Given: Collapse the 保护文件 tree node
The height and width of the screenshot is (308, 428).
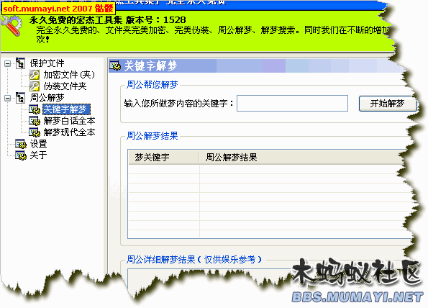Looking at the screenshot, I should [8, 63].
